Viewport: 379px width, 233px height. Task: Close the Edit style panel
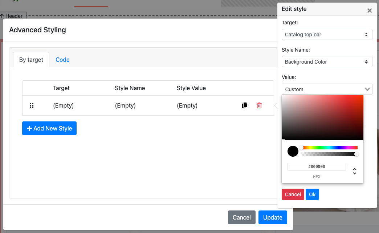369,11
